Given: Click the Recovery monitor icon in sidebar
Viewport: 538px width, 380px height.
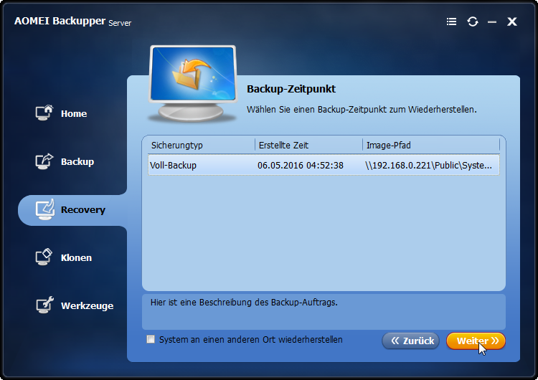Looking at the screenshot, I should tap(45, 209).
